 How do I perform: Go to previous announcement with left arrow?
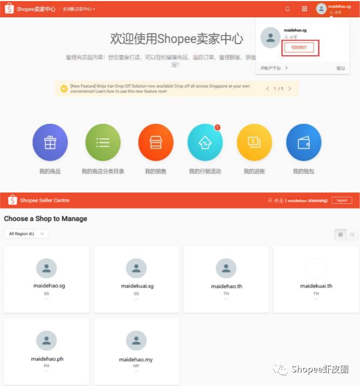(x=267, y=88)
